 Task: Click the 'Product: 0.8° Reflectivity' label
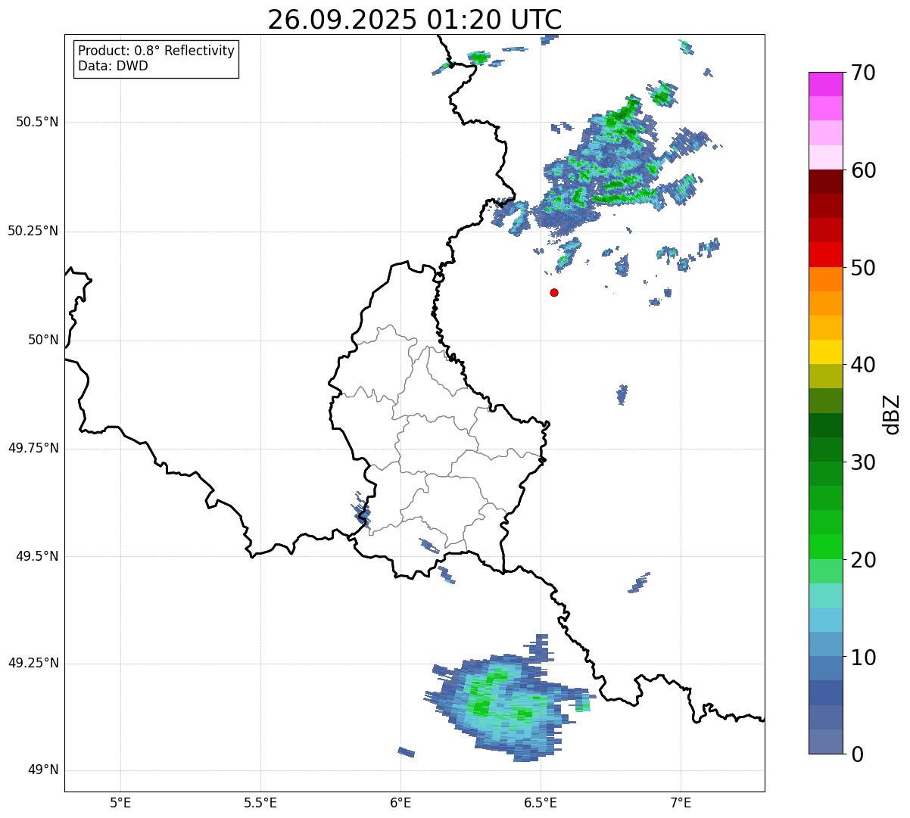coord(157,51)
